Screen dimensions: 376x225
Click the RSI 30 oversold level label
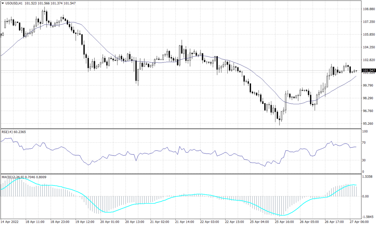point(364,160)
